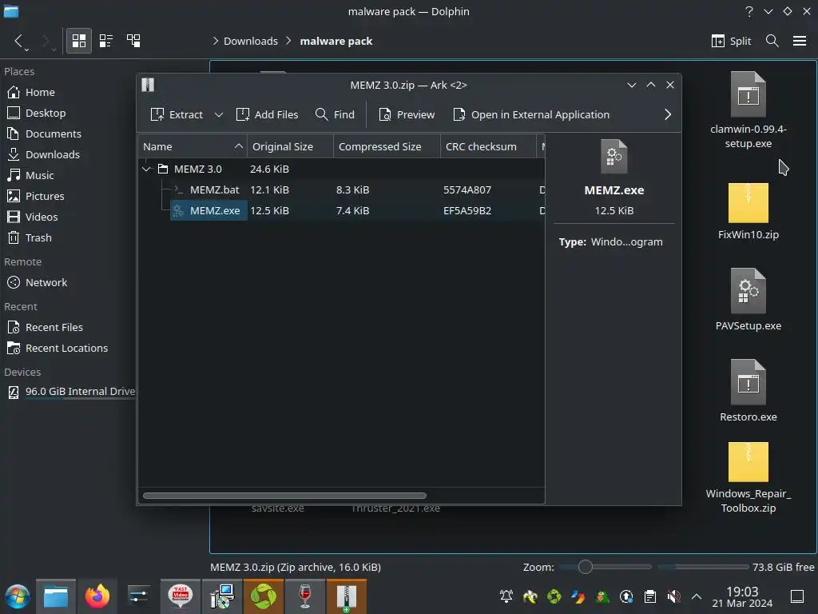
Task: Open the notifications bell in tray
Action: point(506,596)
